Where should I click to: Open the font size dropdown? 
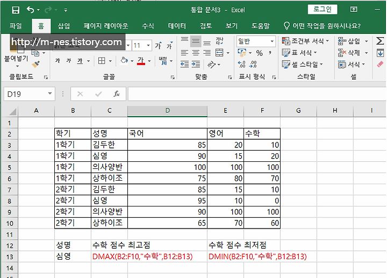pyautogui.click(x=148, y=45)
